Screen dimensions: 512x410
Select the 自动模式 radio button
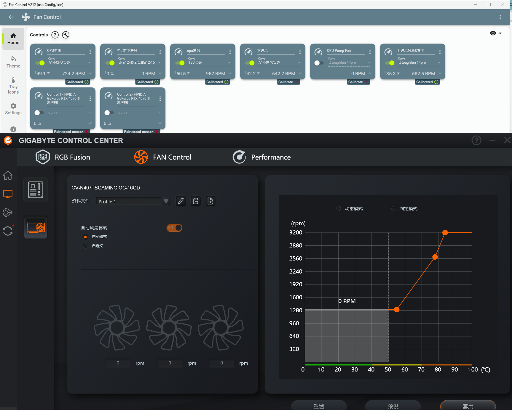[85, 237]
